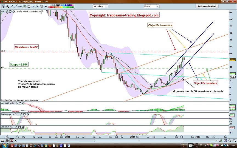Click the envelope mail icon
Viewport: 237px width, 148px height.
point(2,141)
